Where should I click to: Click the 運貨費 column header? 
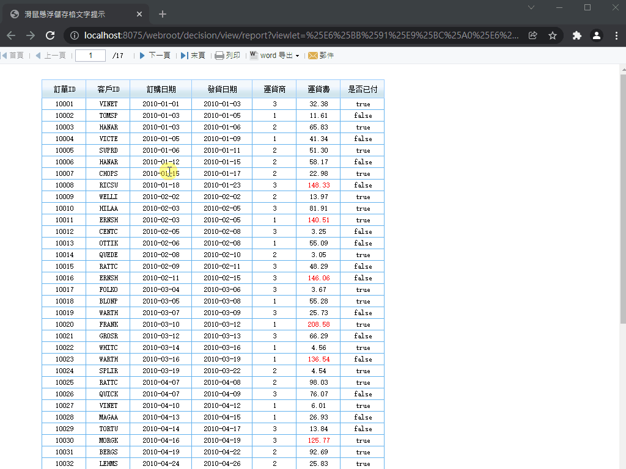click(x=318, y=89)
